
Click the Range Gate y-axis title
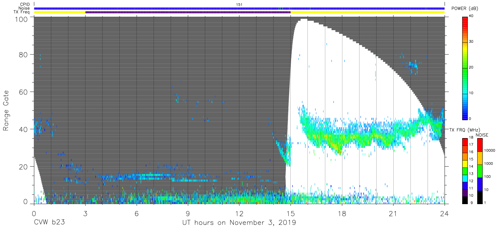6,110
